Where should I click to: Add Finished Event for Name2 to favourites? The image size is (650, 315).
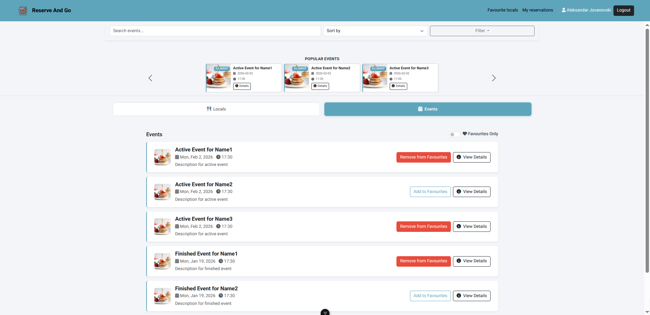click(430, 296)
